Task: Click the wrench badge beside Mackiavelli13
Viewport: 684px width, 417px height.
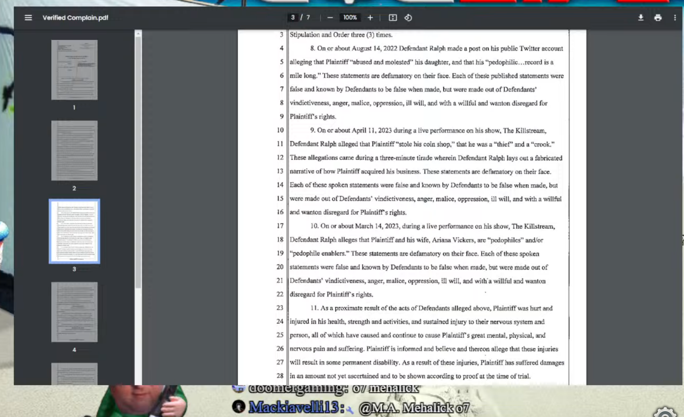Action: 350,410
